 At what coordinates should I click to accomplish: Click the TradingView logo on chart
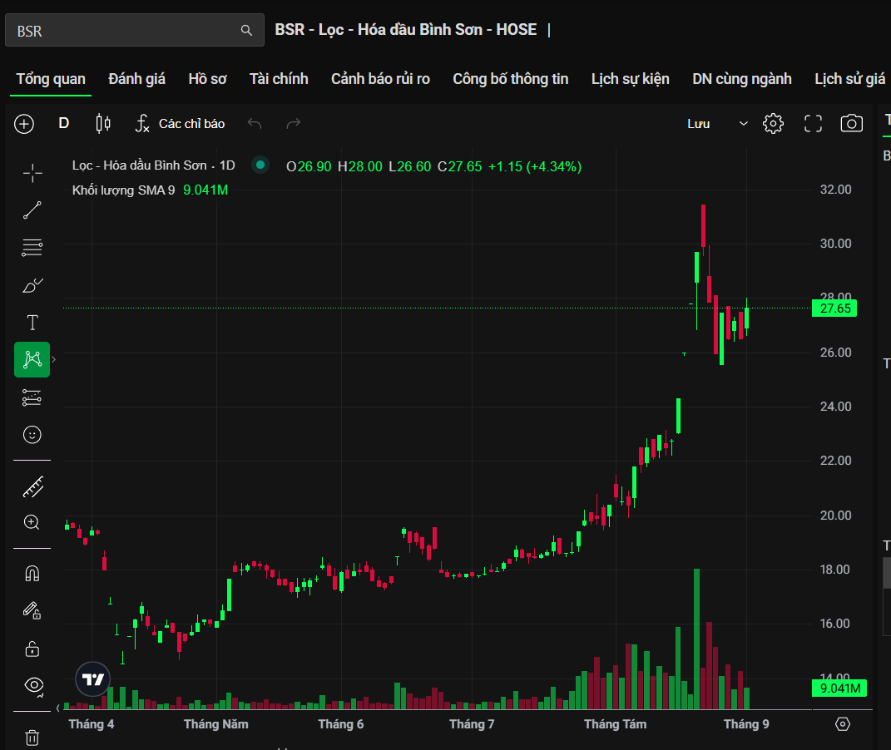pyautogui.click(x=92, y=679)
